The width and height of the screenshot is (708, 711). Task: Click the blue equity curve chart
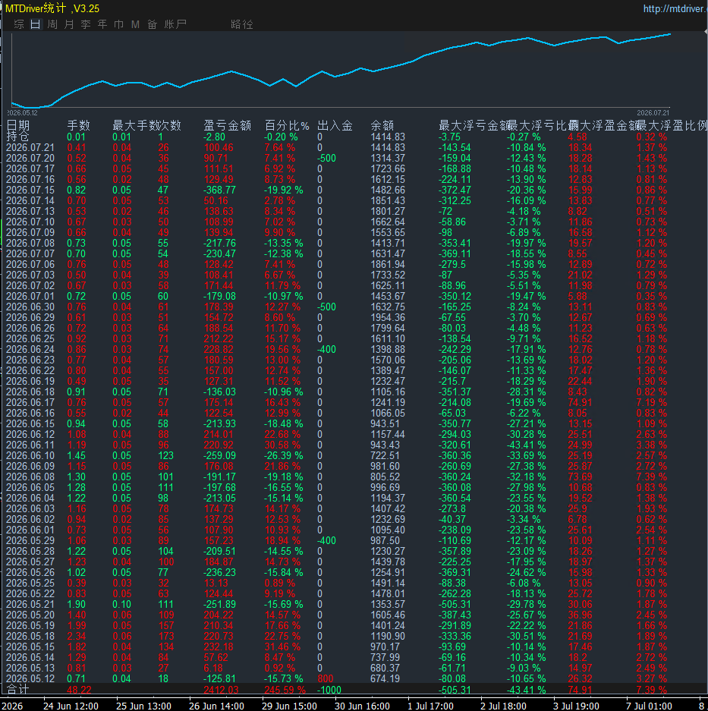click(x=341, y=71)
